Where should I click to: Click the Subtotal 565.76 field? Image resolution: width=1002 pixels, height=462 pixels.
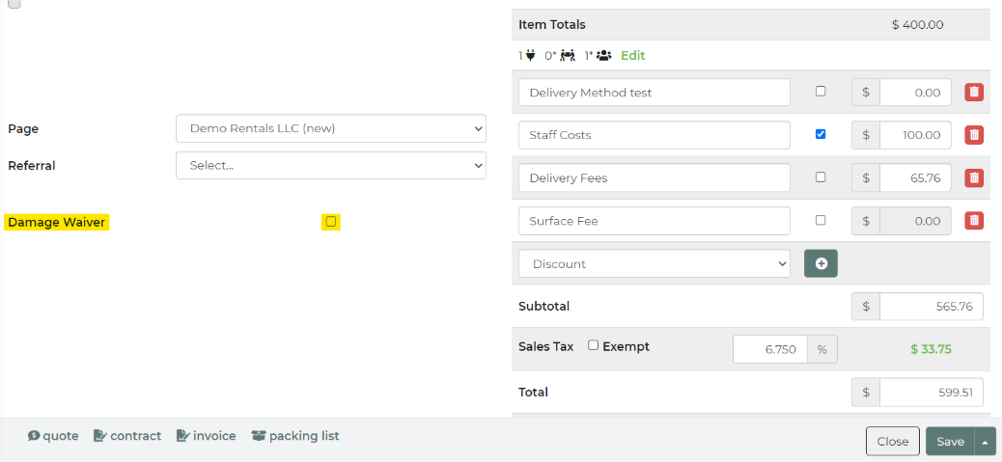point(932,307)
